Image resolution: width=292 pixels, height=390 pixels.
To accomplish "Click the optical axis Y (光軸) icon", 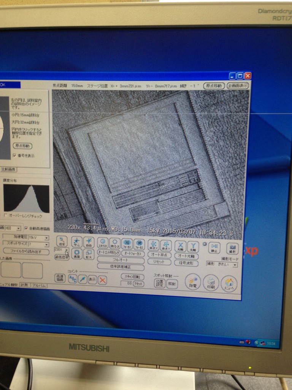I will pos(193,246).
